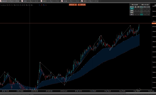Open a new chart tab with plus button
156x95 pixels.
point(100,1)
